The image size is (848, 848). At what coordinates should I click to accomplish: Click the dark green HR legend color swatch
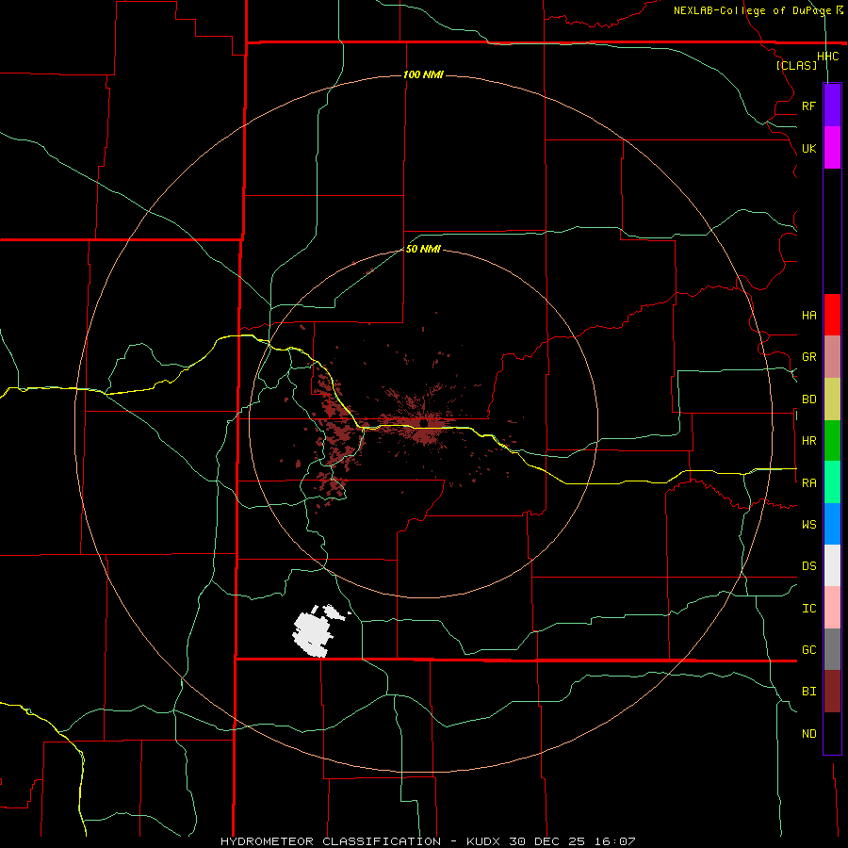pos(832,441)
